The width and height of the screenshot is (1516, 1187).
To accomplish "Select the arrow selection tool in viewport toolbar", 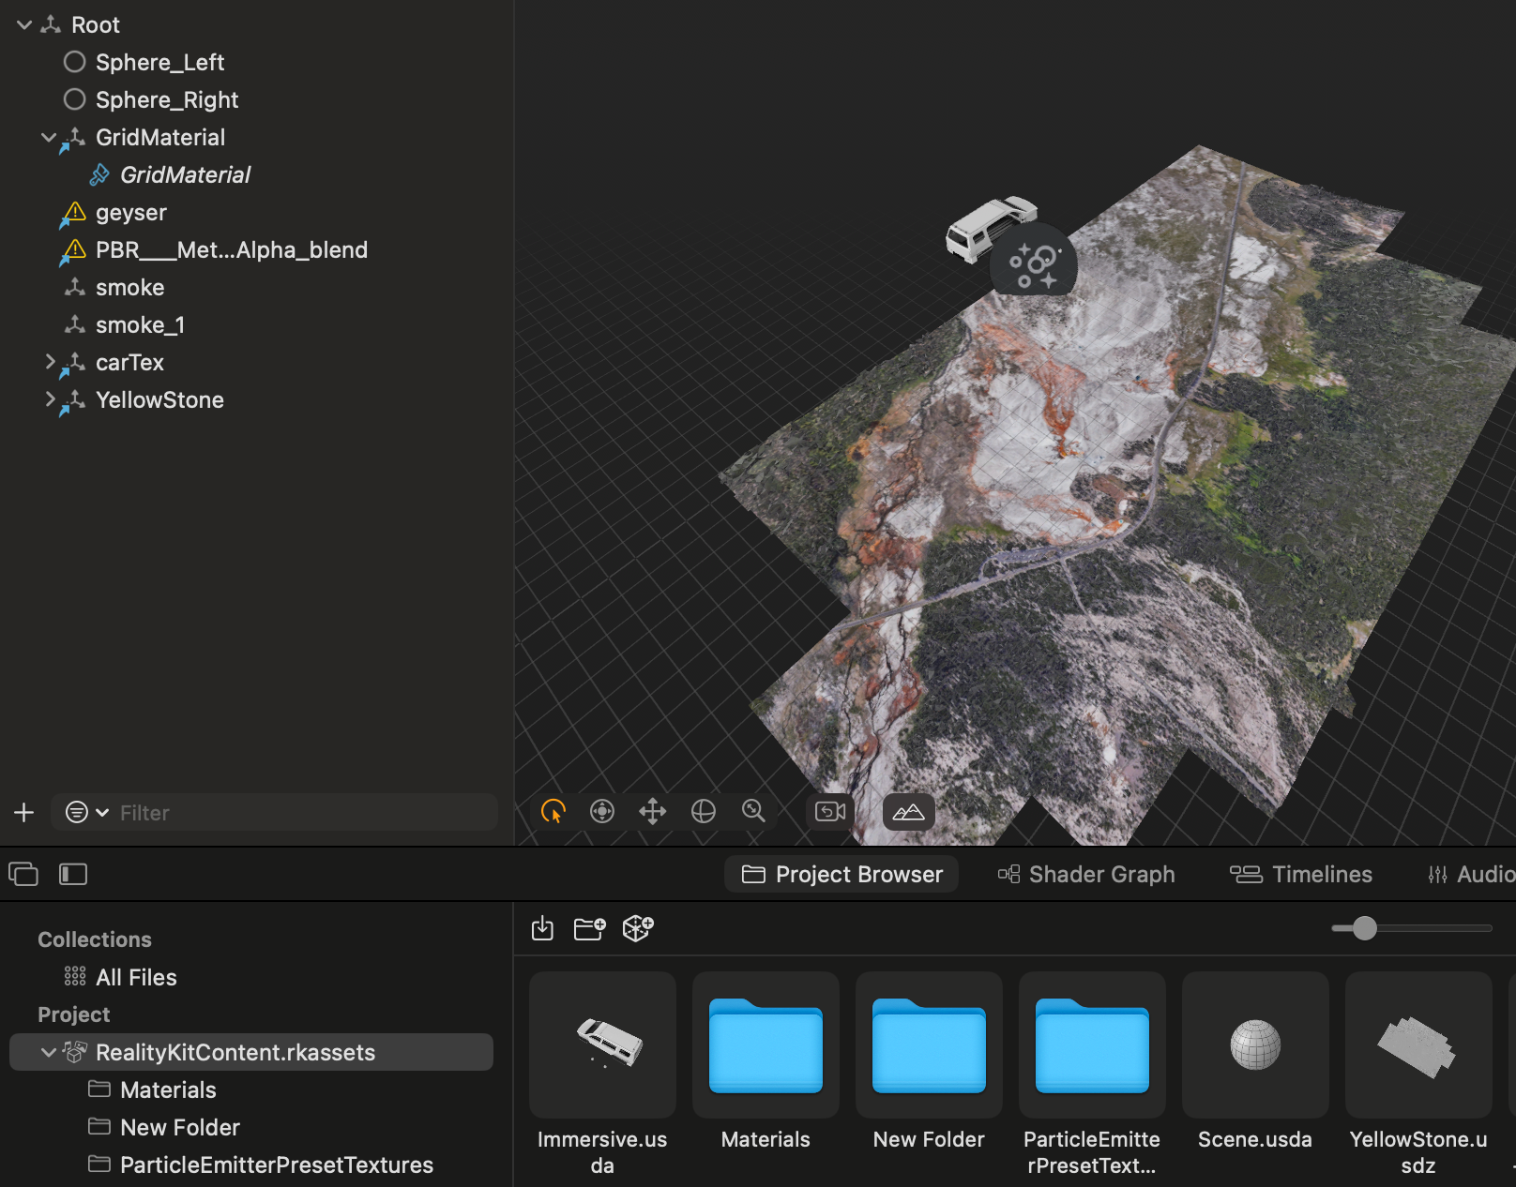I will coord(553,811).
